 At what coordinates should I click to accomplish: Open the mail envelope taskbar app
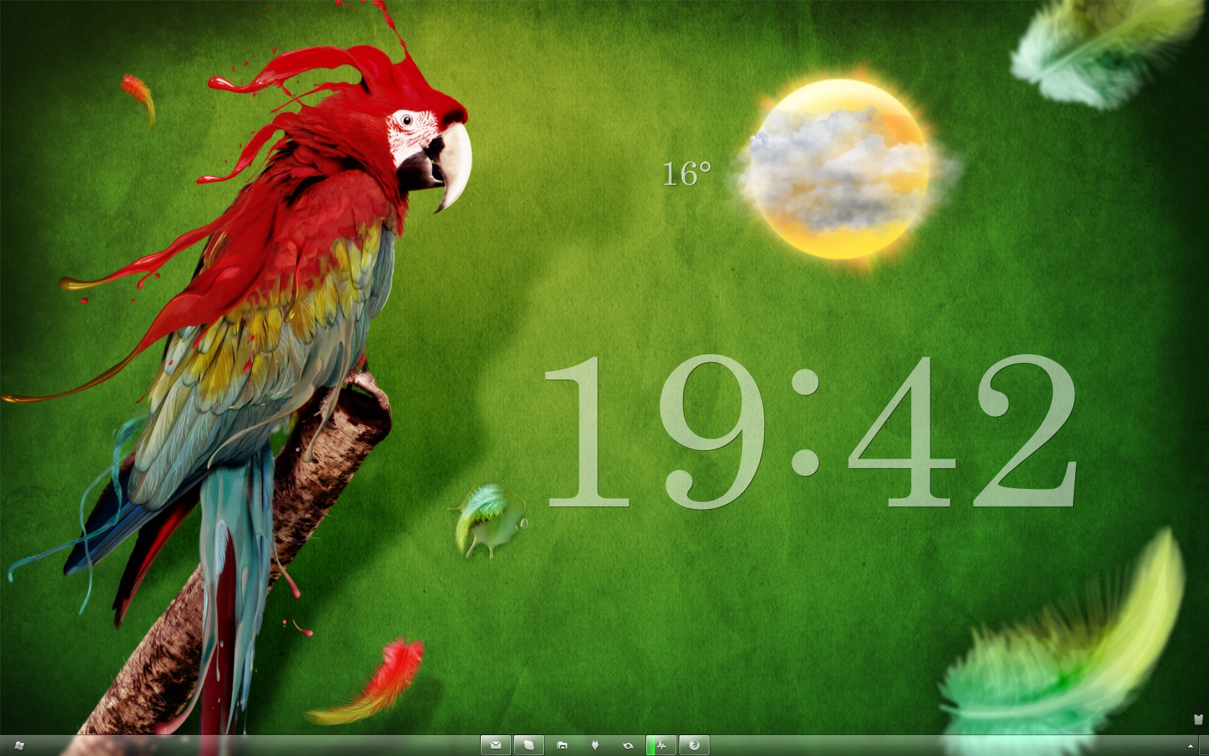(496, 745)
